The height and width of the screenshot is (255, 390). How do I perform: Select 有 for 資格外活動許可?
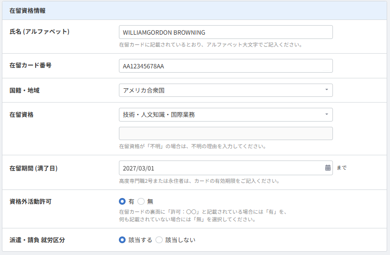click(x=122, y=201)
